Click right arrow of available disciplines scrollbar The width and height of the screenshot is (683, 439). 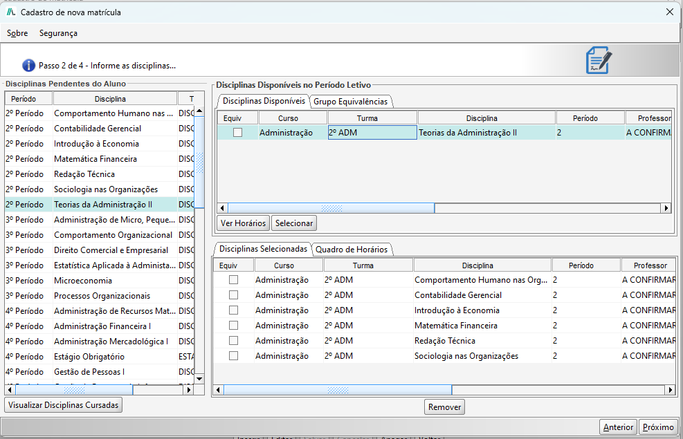[x=666, y=208]
